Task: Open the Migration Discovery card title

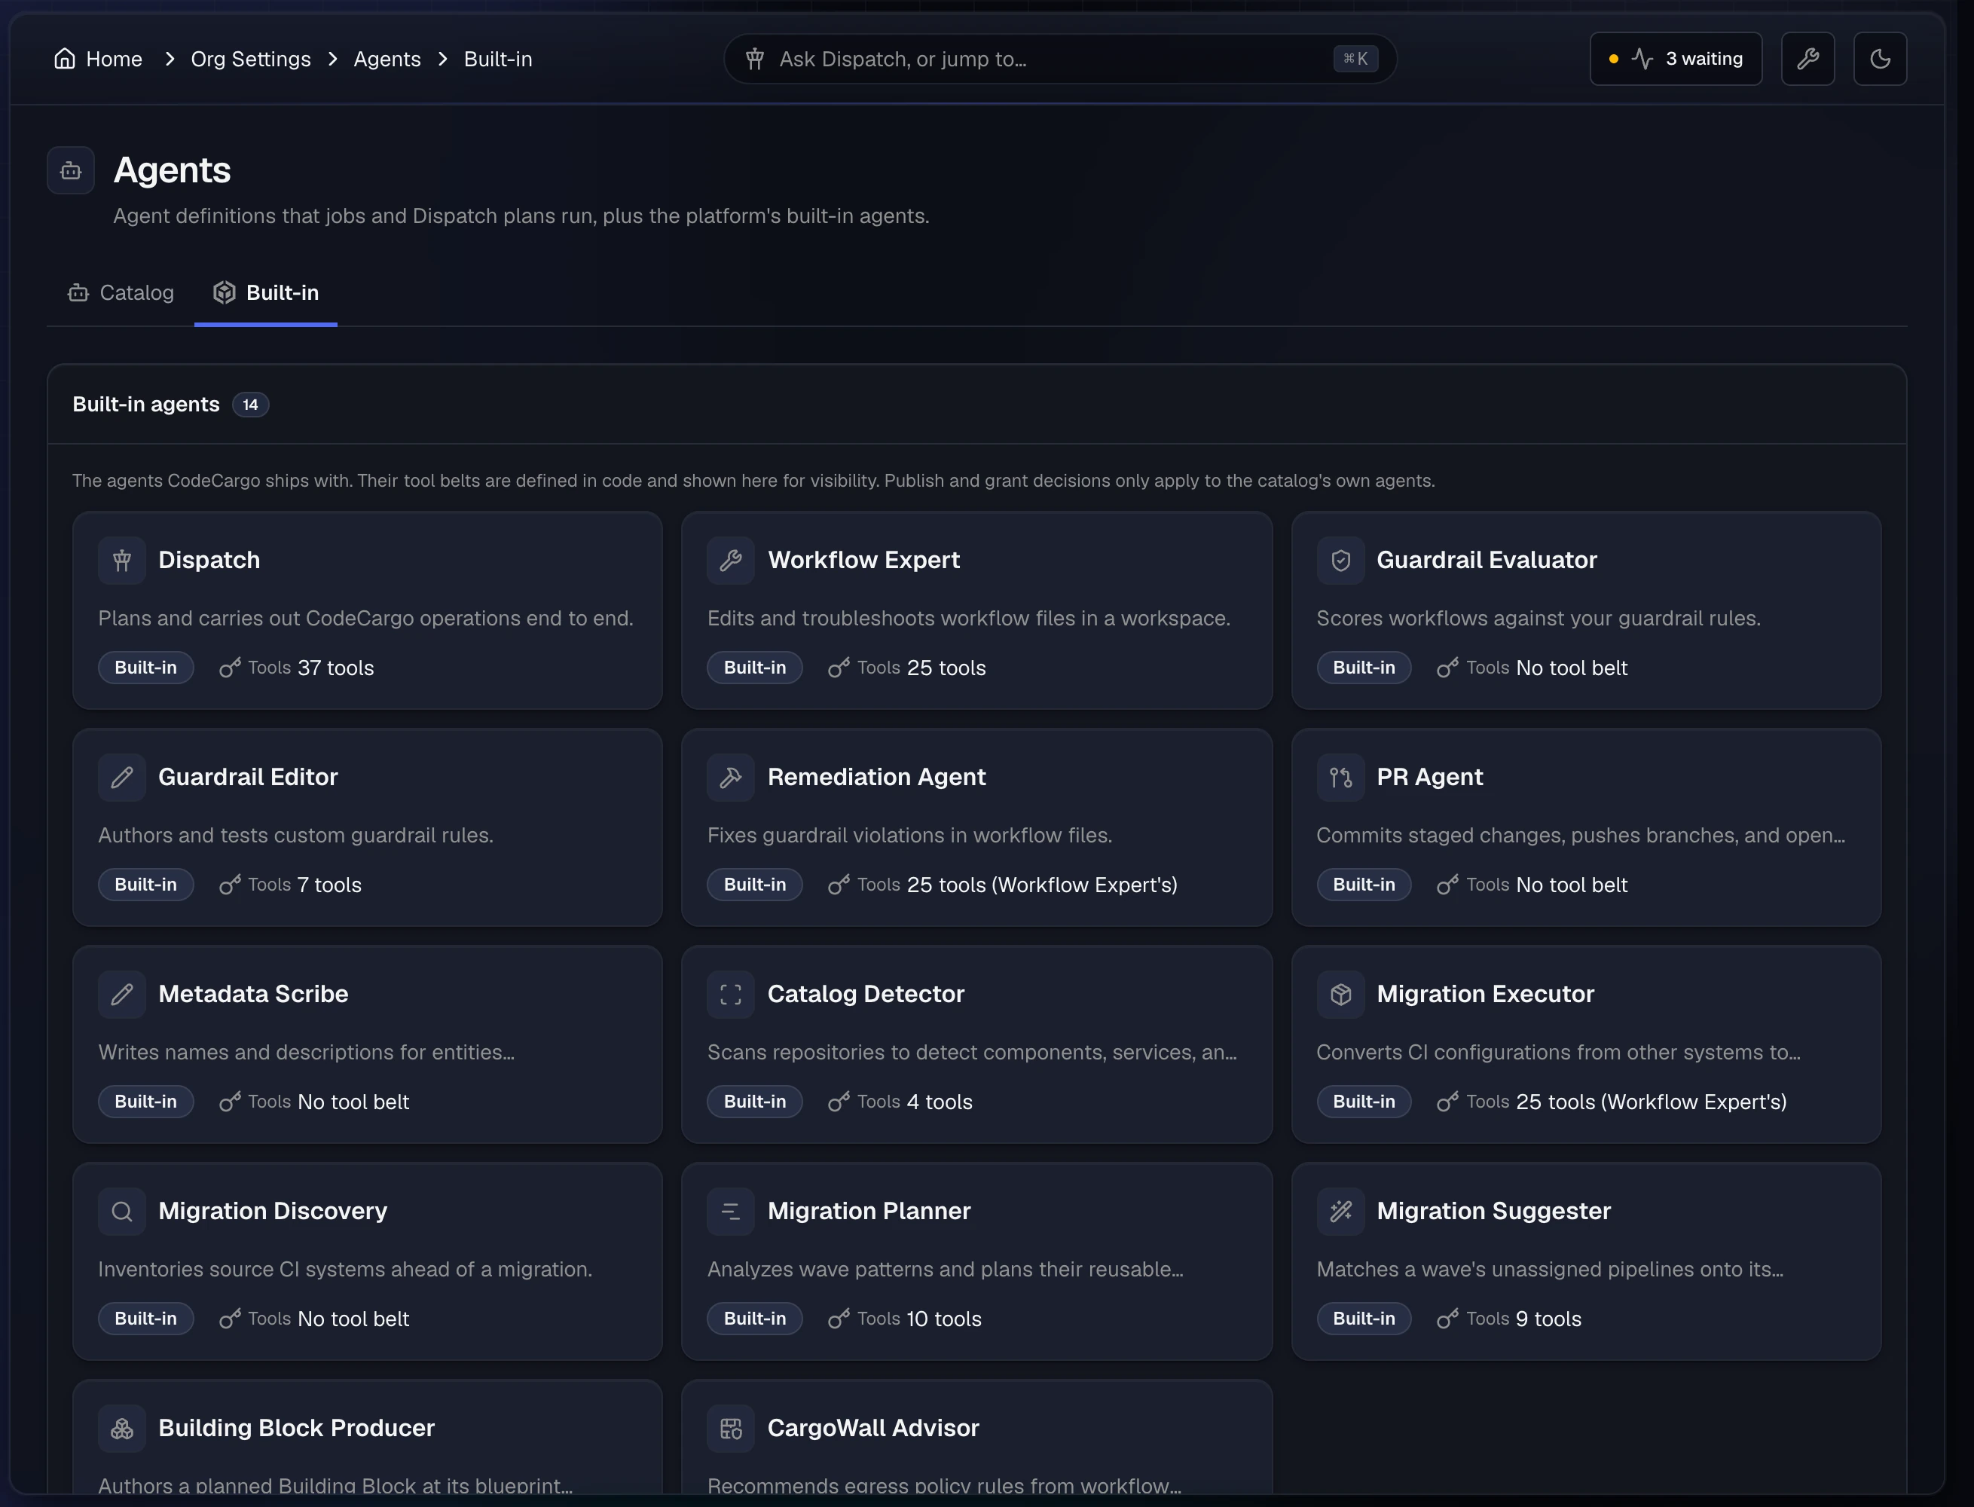Action: coord(273,1212)
